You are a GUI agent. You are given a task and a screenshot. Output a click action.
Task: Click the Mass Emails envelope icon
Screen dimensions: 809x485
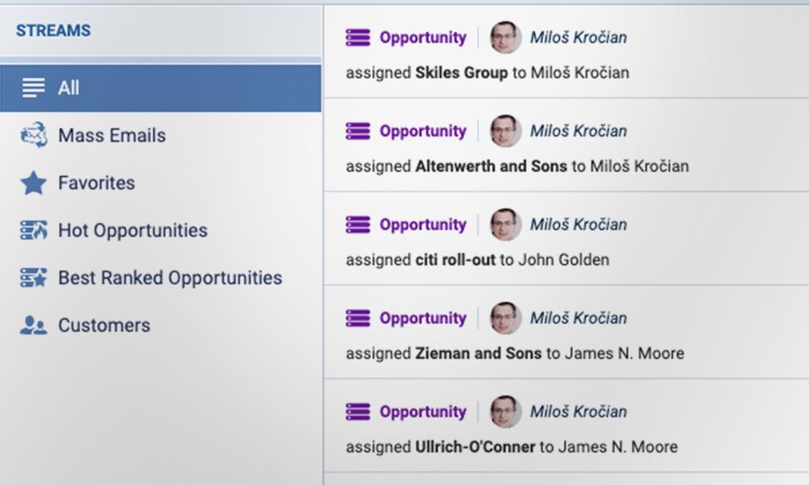pos(33,136)
